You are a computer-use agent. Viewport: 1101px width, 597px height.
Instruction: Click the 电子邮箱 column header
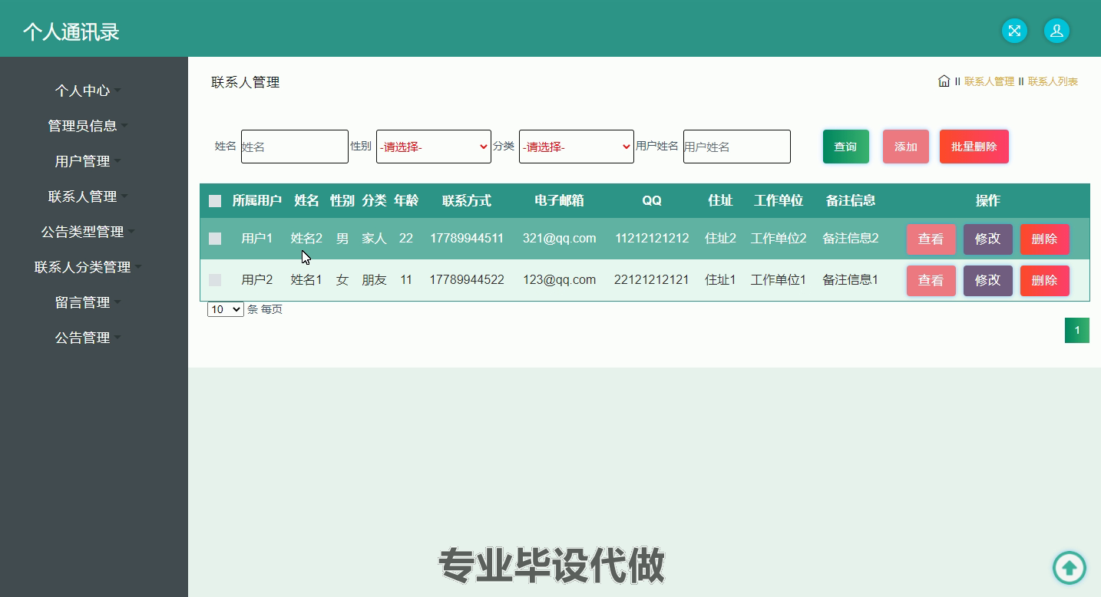tap(560, 201)
